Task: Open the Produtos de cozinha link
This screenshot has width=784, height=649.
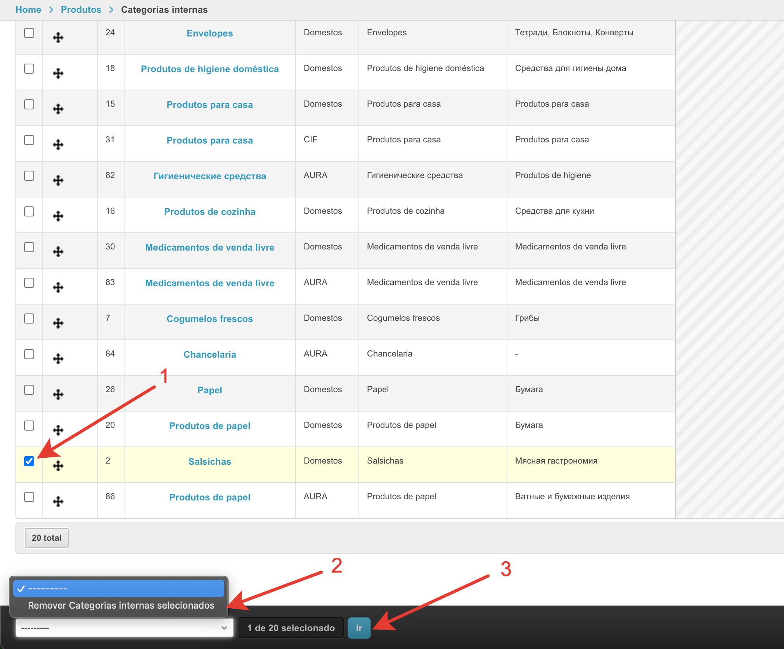Action: pyautogui.click(x=209, y=212)
